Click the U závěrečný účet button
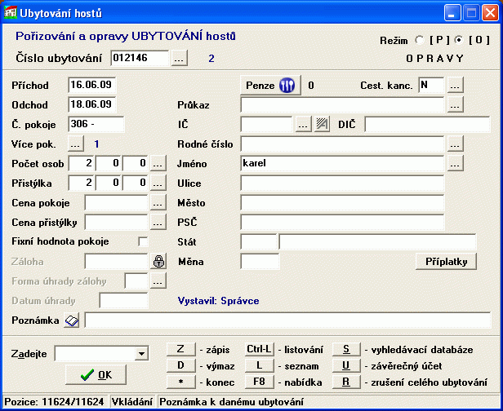 (346, 365)
